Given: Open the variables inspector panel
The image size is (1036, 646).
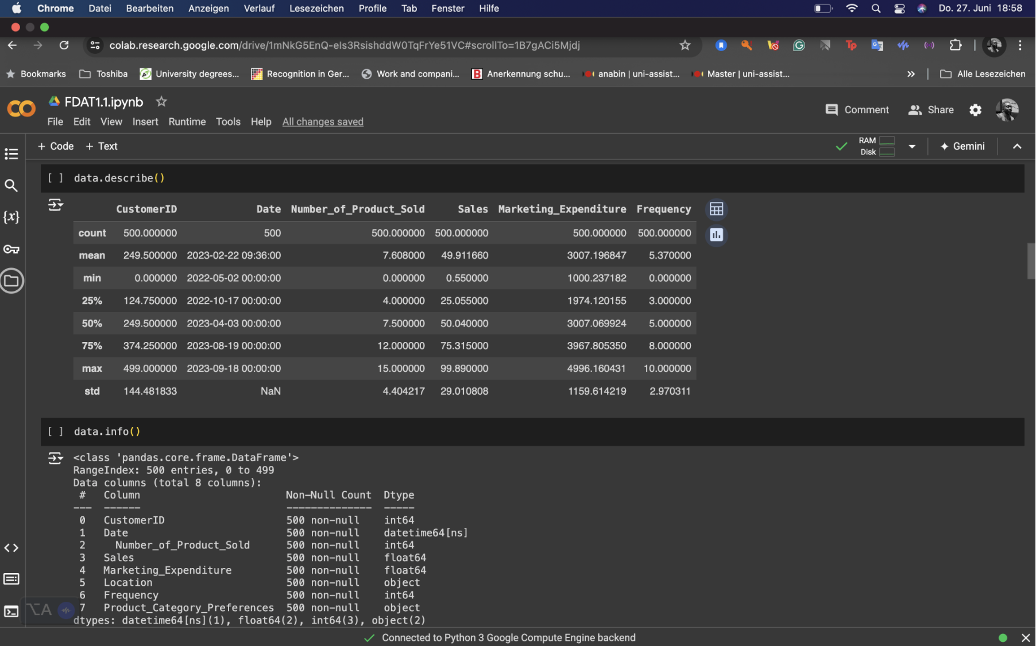Looking at the screenshot, I should [11, 217].
